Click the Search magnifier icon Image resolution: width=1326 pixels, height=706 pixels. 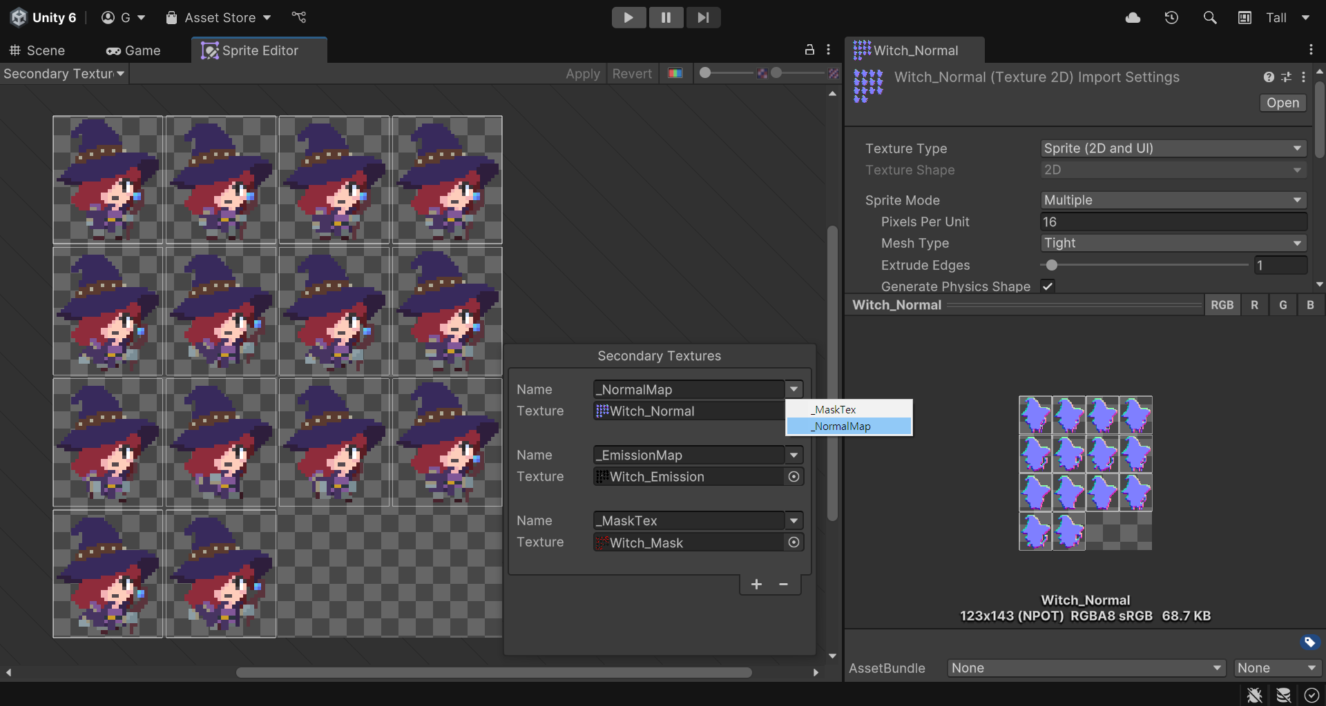click(1210, 18)
